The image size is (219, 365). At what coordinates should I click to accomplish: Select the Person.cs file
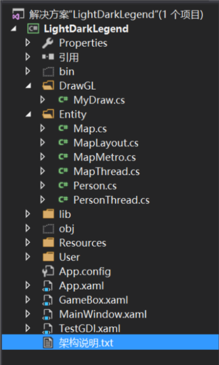(x=95, y=186)
